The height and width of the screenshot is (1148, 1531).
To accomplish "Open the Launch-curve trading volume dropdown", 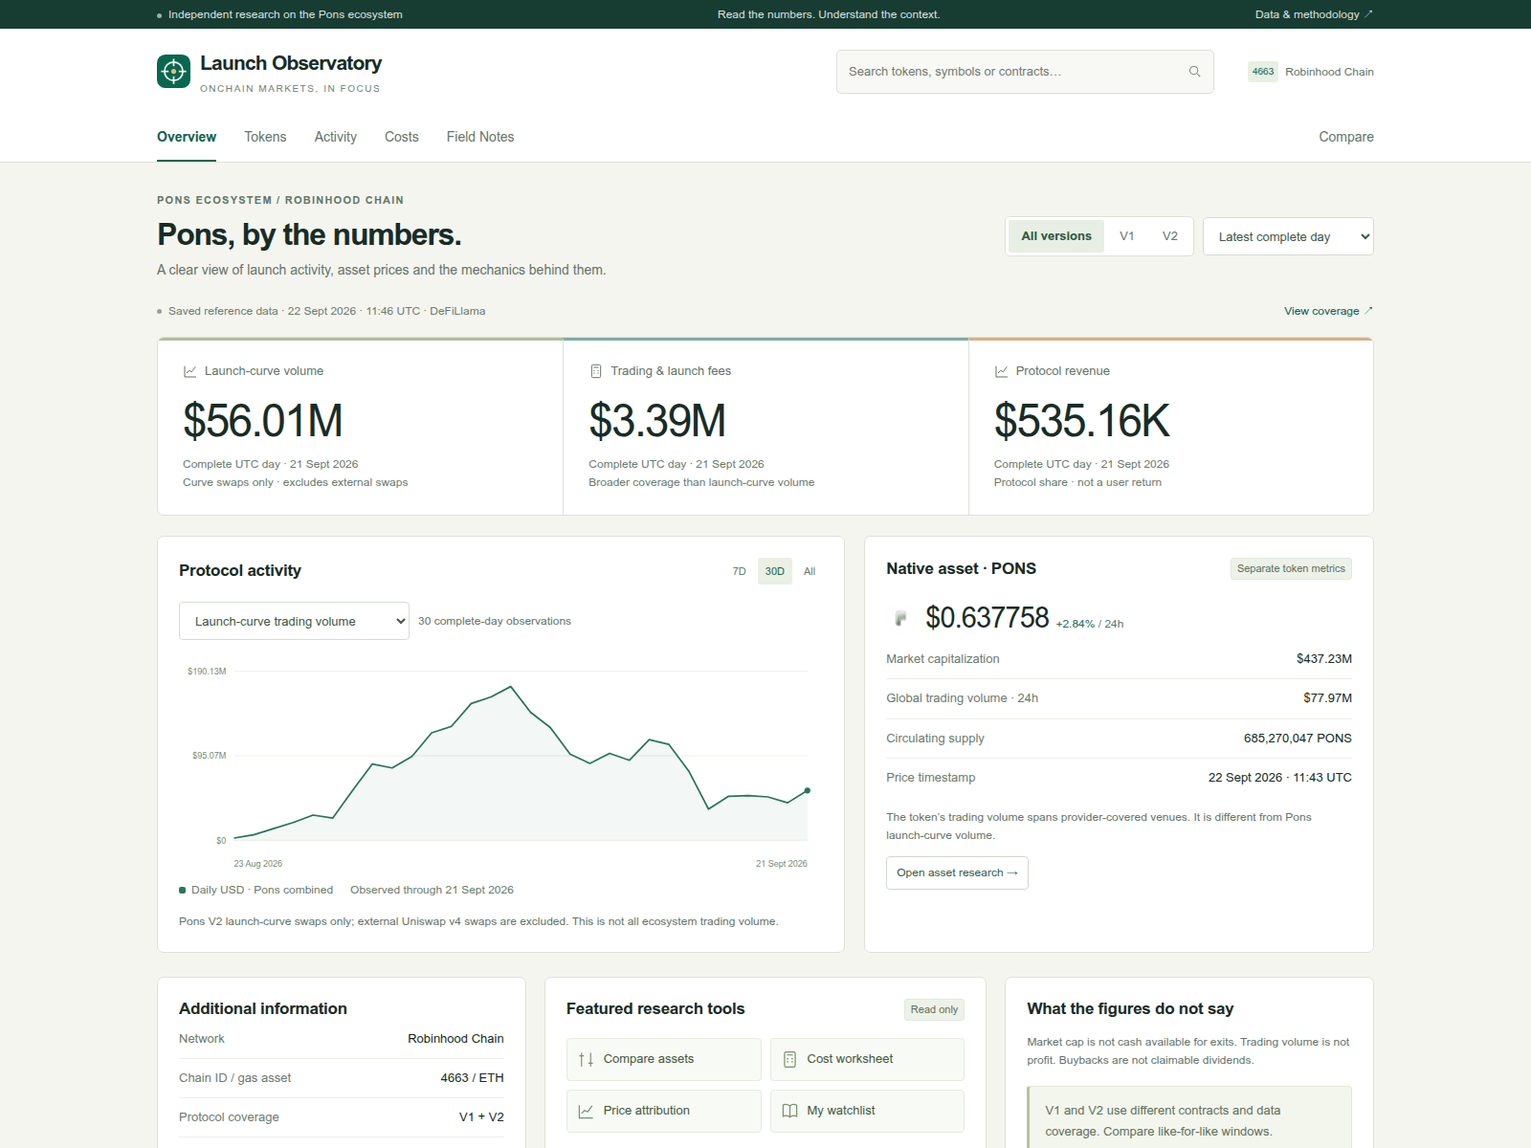I will tap(294, 621).
